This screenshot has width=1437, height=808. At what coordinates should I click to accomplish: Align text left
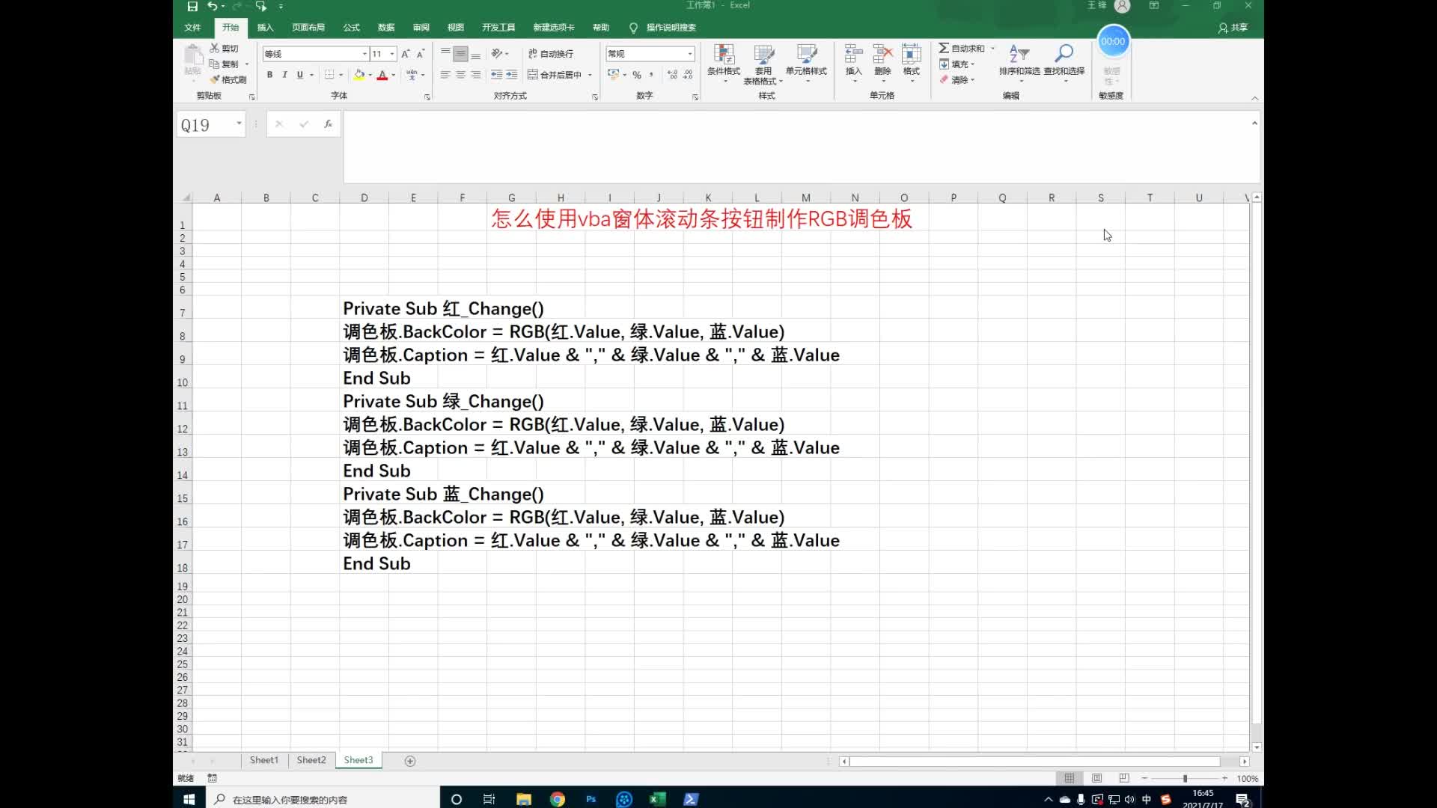[x=445, y=75]
